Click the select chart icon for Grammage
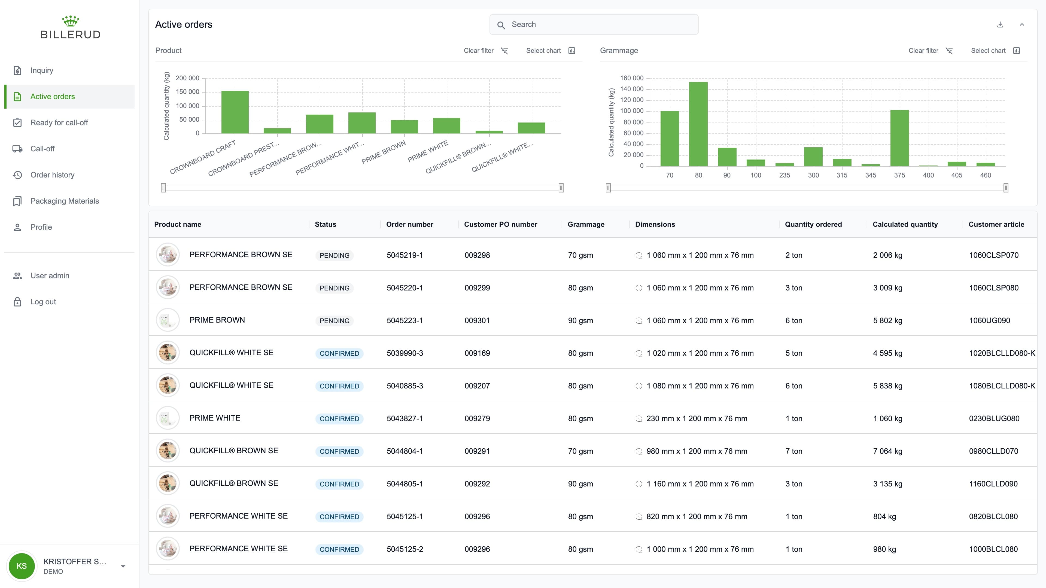The width and height of the screenshot is (1046, 588). [1016, 51]
